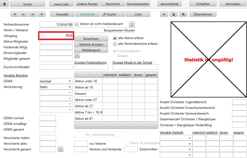The height and width of the screenshot is (158, 247).
Task: Open the GEMA dropdown
Action: coord(56,81)
